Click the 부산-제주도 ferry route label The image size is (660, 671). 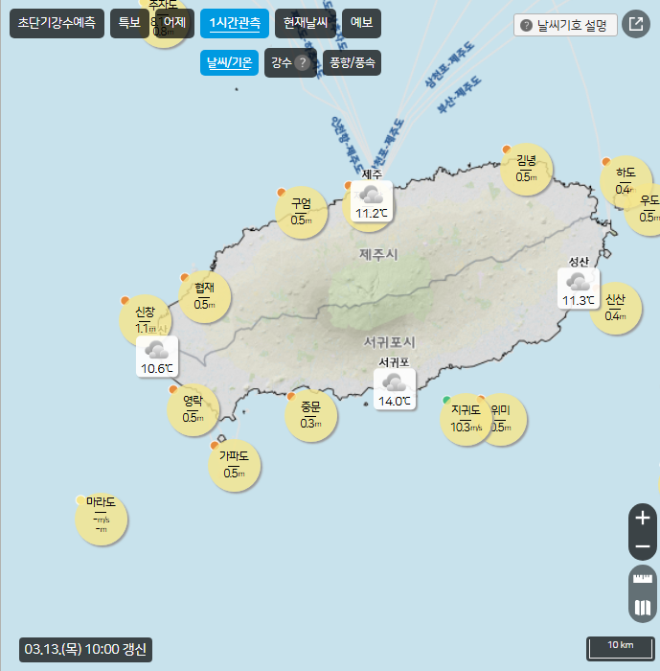coord(459,95)
